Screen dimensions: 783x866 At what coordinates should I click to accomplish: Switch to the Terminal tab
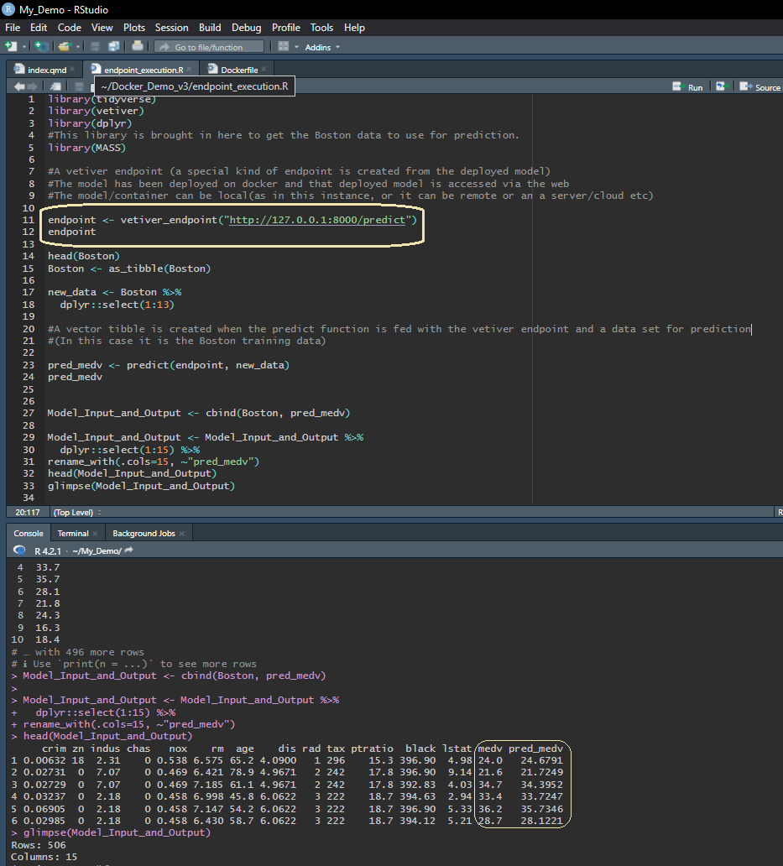click(73, 533)
